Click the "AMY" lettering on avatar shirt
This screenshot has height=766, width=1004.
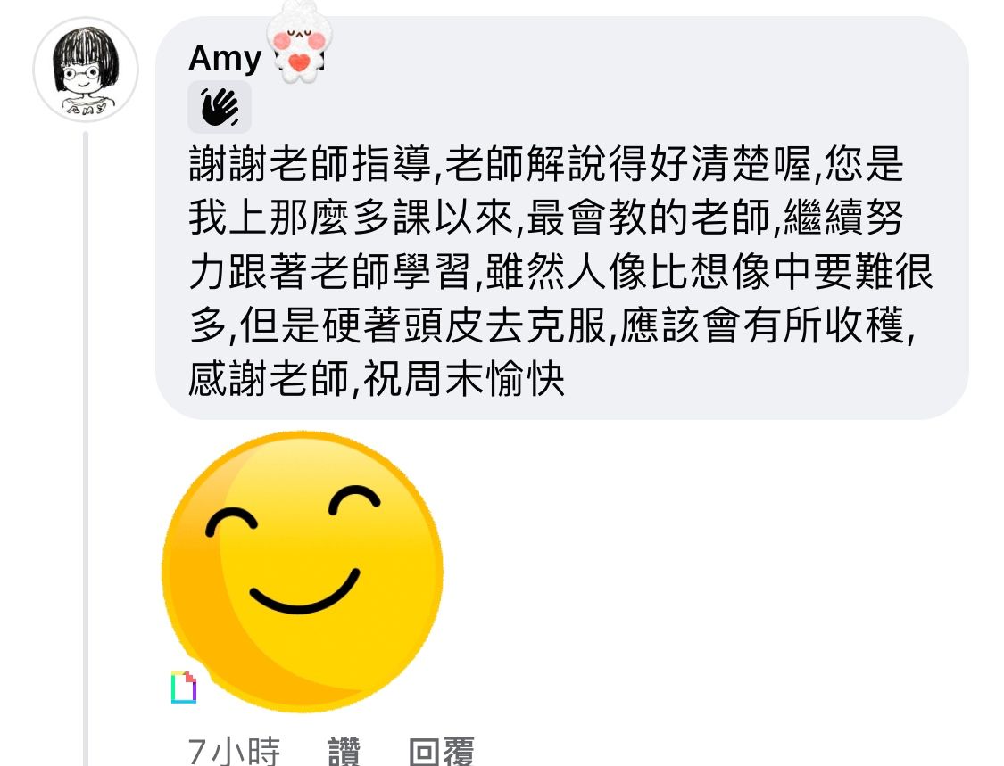tap(87, 110)
